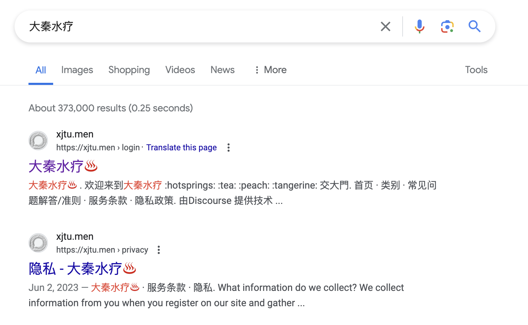Click the blue magnifier search button

474,26
